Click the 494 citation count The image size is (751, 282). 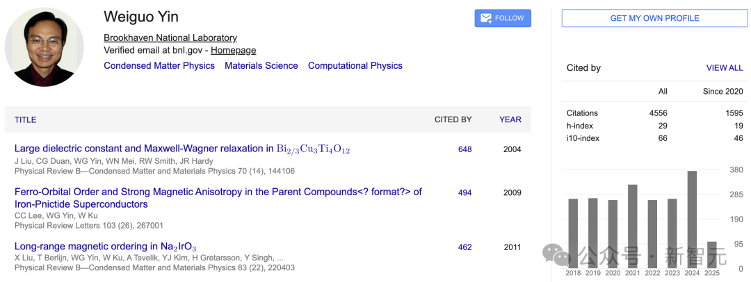[x=465, y=192]
